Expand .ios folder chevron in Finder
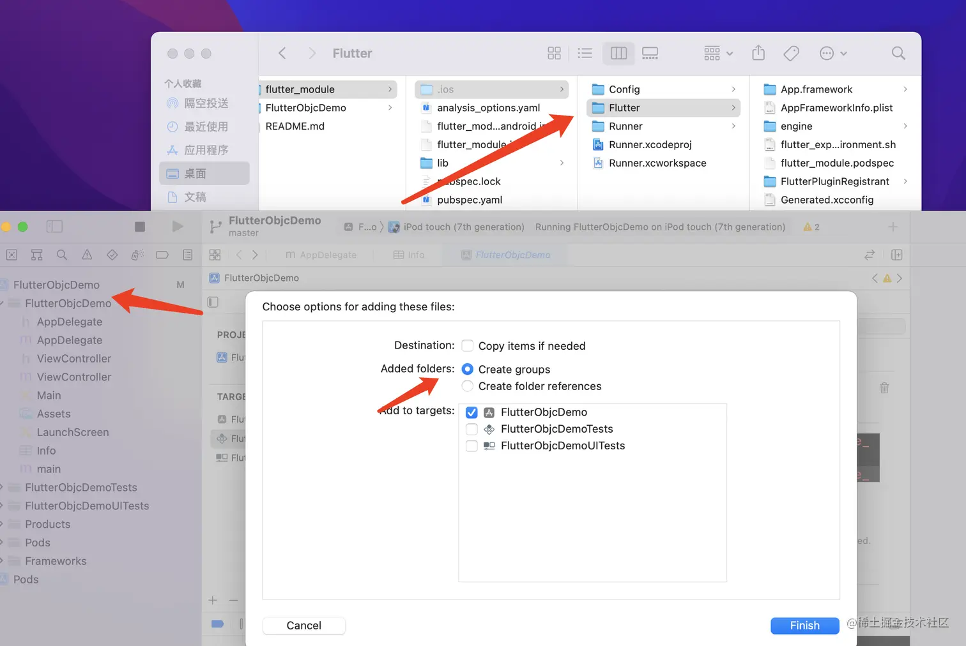966x646 pixels. click(562, 89)
